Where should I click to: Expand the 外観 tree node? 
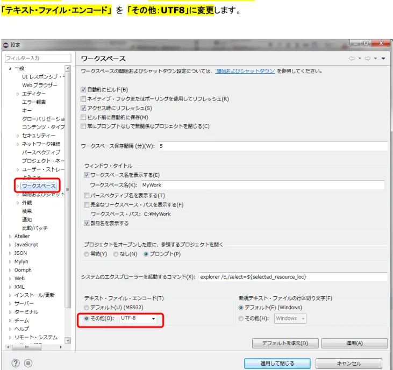coord(18,203)
